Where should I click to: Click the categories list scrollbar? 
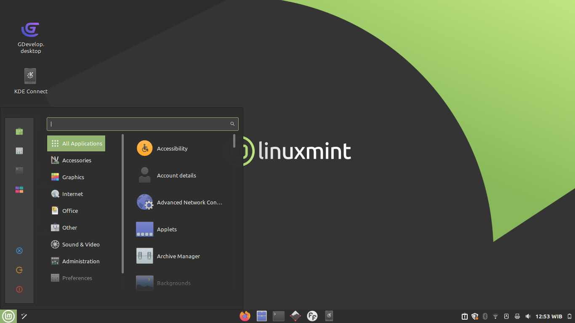(x=123, y=204)
